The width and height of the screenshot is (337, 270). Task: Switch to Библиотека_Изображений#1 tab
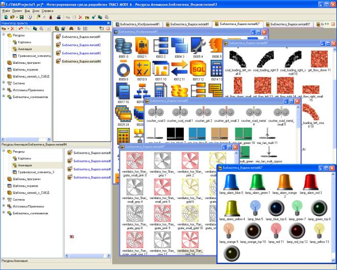[139, 24]
